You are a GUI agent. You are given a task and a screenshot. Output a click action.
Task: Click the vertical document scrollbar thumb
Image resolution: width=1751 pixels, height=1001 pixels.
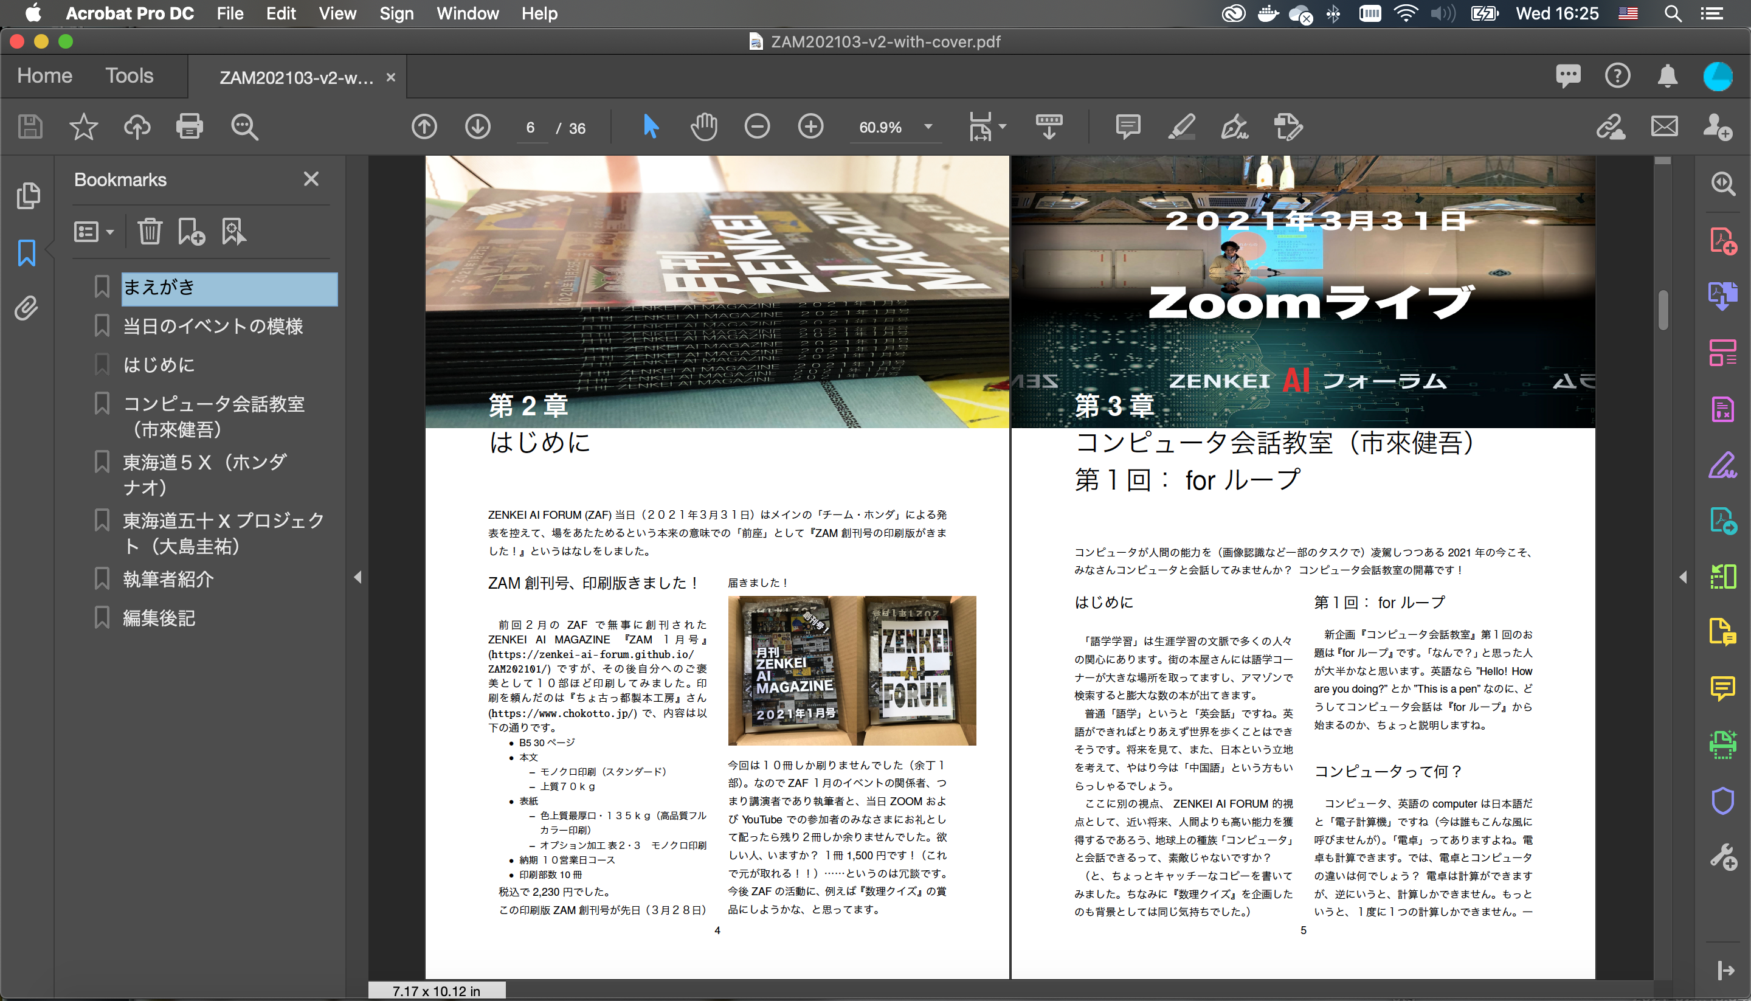(x=1663, y=311)
